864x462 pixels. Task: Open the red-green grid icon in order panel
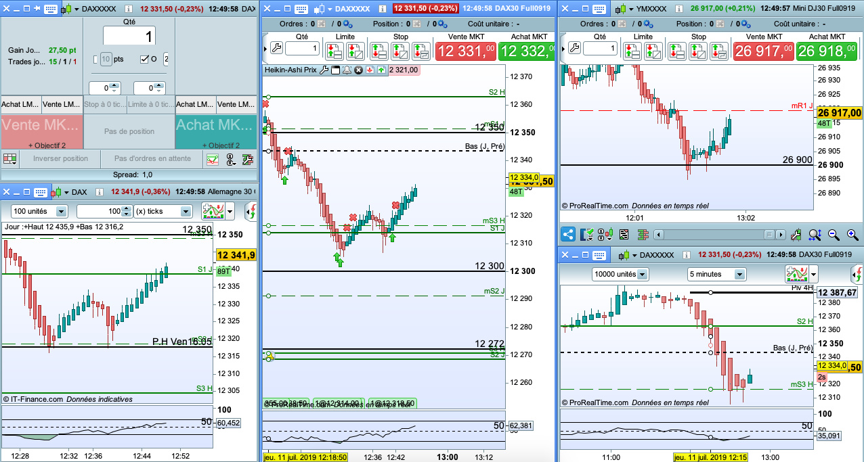pyautogui.click(x=9, y=159)
